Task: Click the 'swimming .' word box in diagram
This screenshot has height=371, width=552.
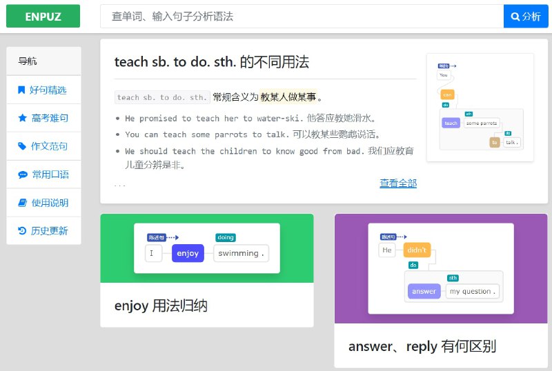Action: coord(241,253)
